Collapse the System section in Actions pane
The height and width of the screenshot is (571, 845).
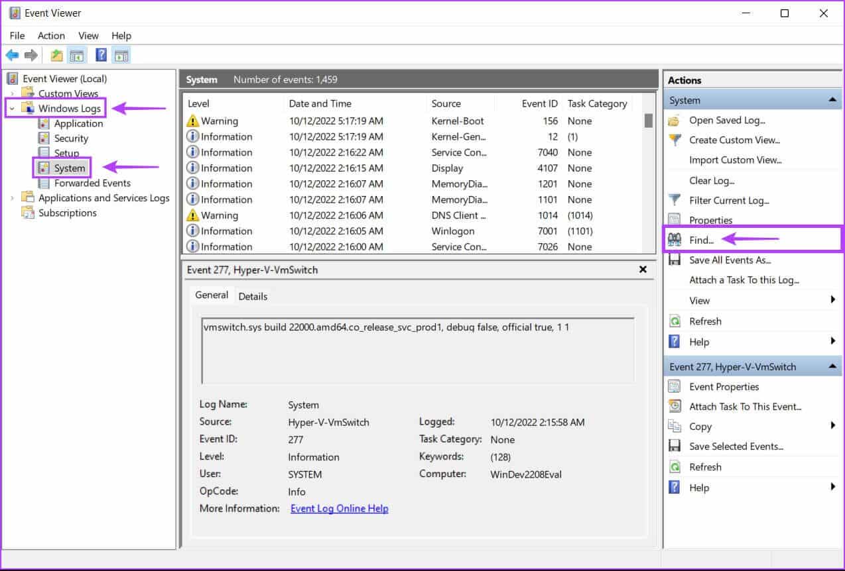tap(832, 100)
